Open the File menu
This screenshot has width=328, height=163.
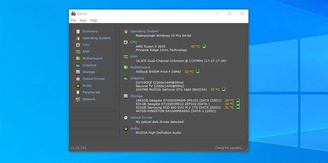click(x=73, y=20)
